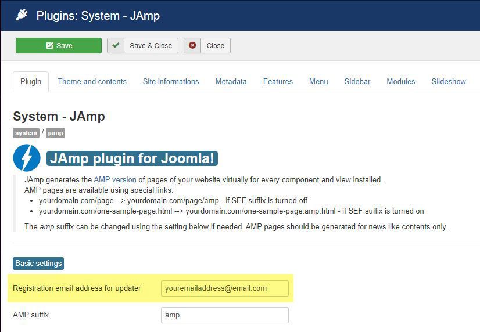Click the Plugins: System - JAmp title

98,16
